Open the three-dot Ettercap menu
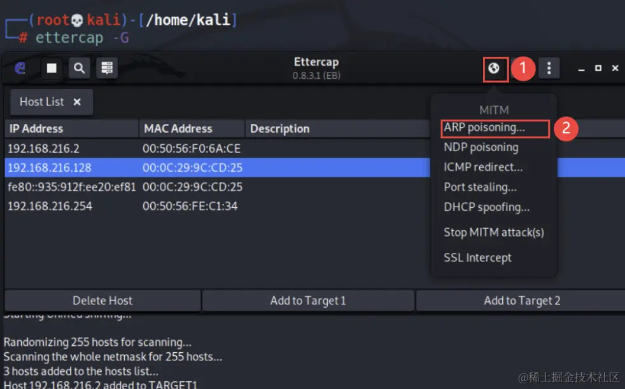 coord(549,69)
